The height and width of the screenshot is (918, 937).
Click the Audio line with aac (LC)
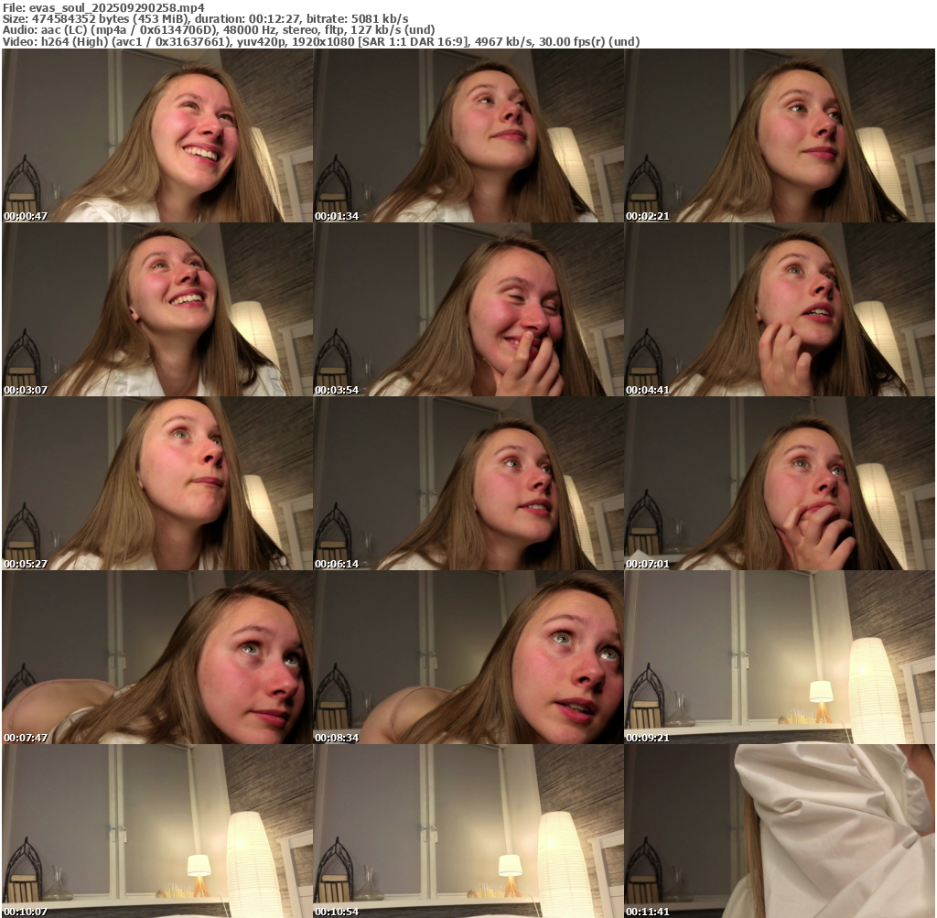click(x=219, y=30)
